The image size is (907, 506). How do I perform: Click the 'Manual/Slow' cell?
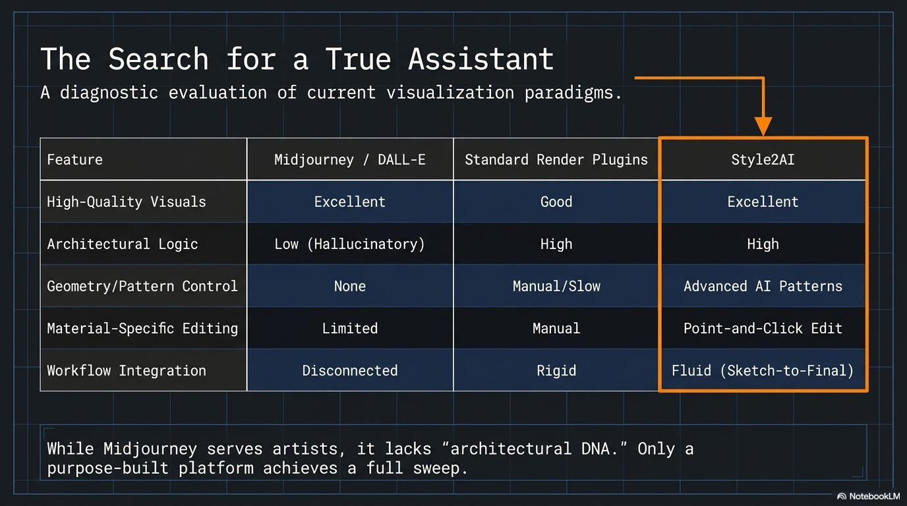[x=556, y=286]
